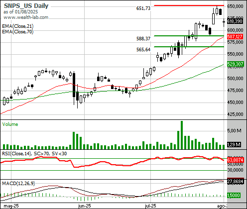Click the SNPS_US Daily chart title
This screenshot has height=209, width=247.
coord(26,6)
